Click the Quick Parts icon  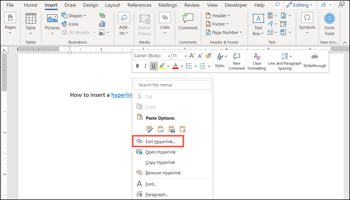[270, 16]
